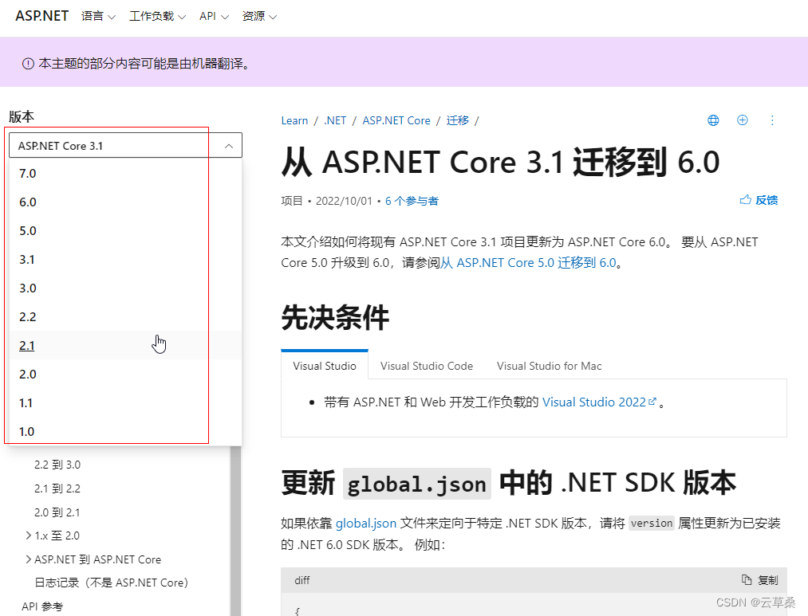Image resolution: width=808 pixels, height=616 pixels.
Task: Select version 1.0 from the list
Action: [x=125, y=431]
